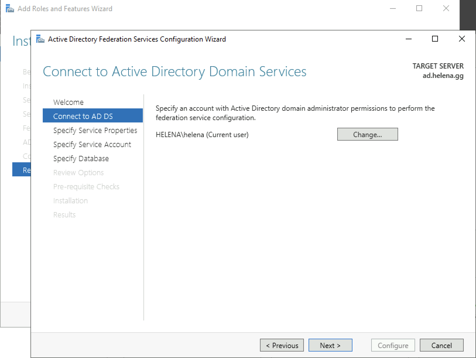Select the Connect to AD DS step
The height and width of the screenshot is (358, 476).
coord(83,116)
